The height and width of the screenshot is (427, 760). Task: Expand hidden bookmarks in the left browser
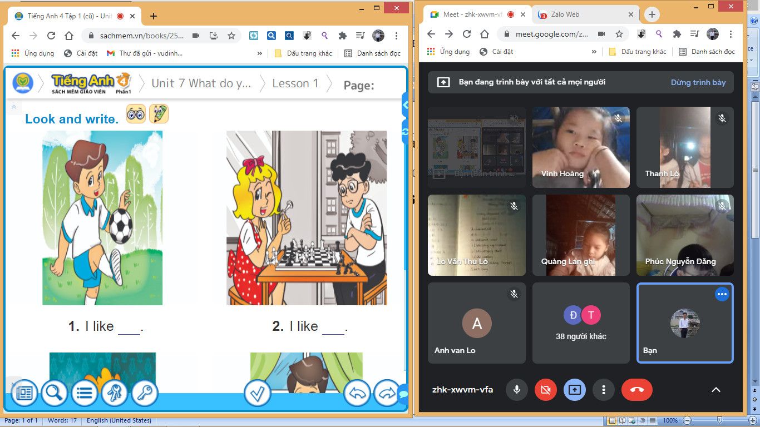pos(259,53)
